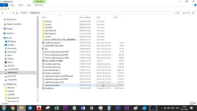Go up one folder level arrow

(13, 13)
